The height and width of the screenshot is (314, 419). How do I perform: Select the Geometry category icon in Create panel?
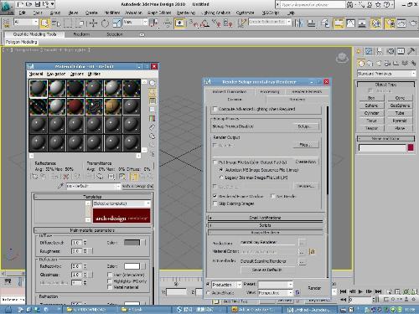coord(361,64)
